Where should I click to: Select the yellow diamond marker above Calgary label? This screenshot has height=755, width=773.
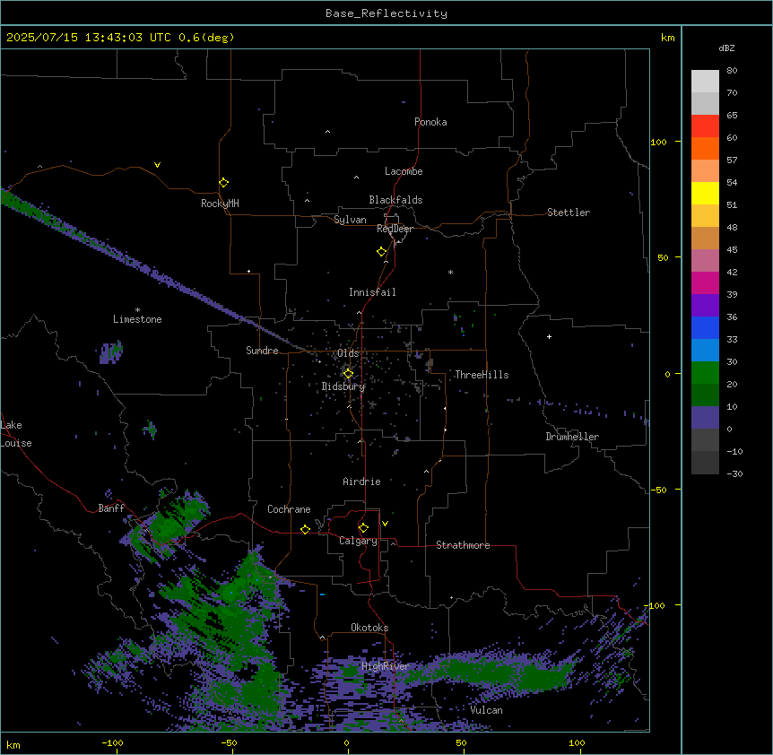(363, 528)
